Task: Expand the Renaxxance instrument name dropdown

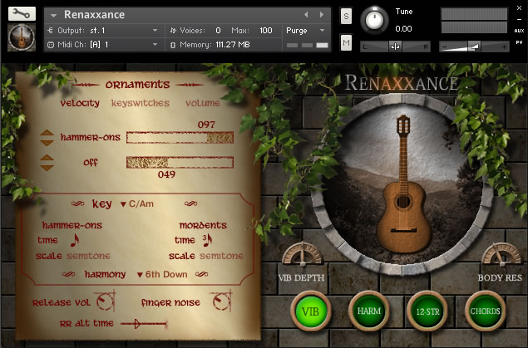Action: (53, 15)
